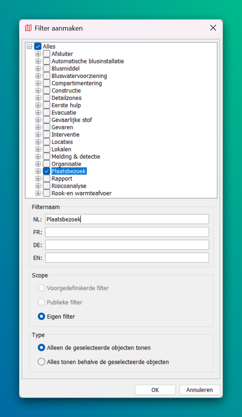Select the Compartimentering tree label
The image size is (242, 417).
[x=77, y=83]
